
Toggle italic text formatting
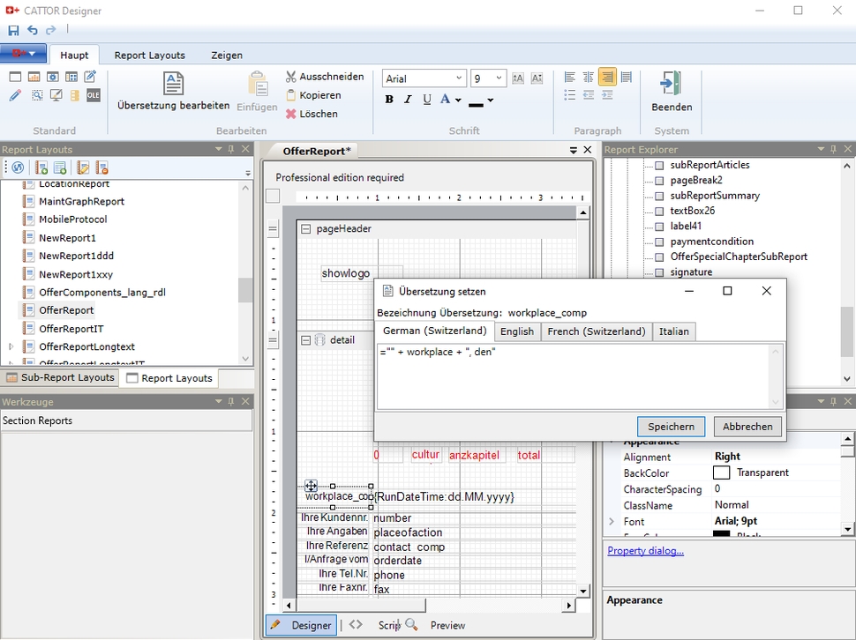pos(408,100)
